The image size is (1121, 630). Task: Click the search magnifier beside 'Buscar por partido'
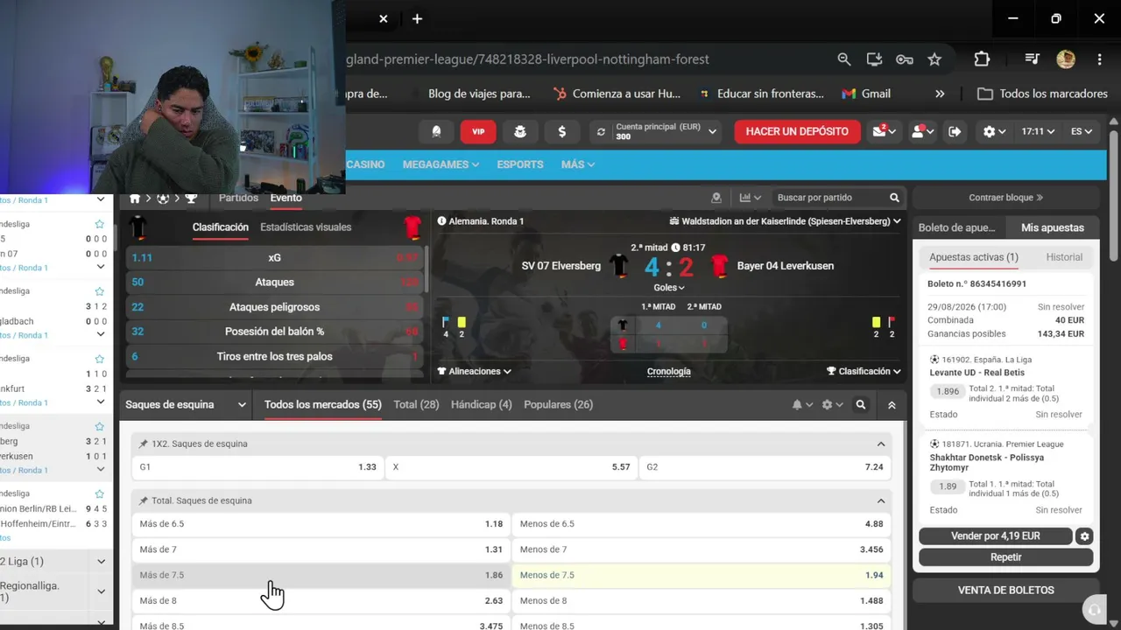pos(894,198)
